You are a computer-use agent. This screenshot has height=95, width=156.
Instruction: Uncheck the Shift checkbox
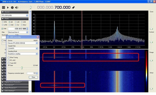point(2,29)
